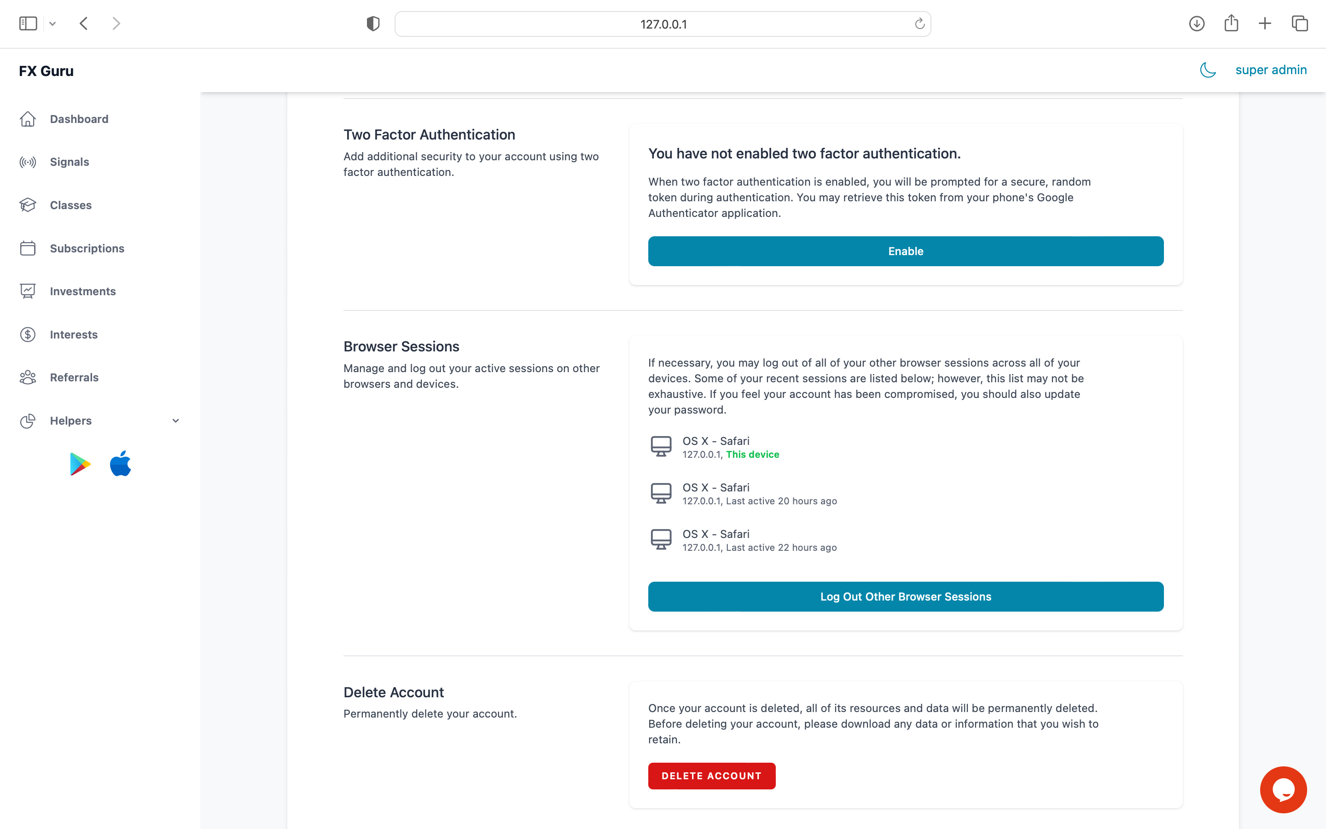Image resolution: width=1326 pixels, height=829 pixels.
Task: Open Investments in the sidebar
Action: click(x=83, y=291)
